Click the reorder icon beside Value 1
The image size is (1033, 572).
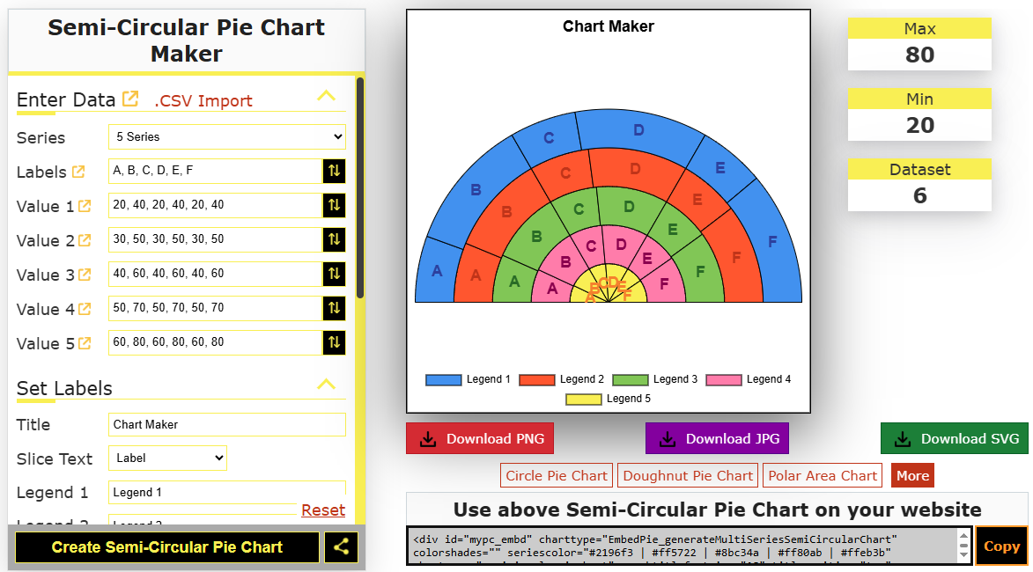point(335,205)
